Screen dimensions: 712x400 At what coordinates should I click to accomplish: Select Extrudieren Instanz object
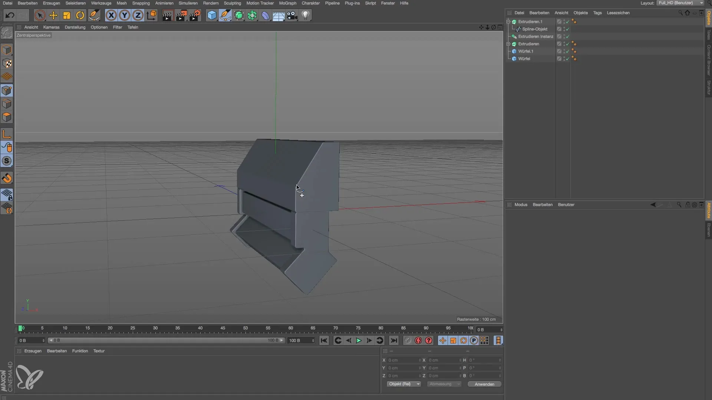535,36
